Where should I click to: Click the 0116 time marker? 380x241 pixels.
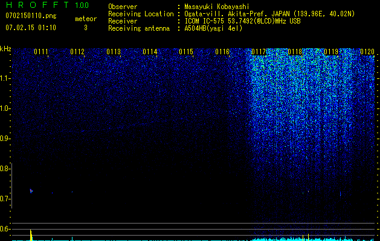[222, 52]
